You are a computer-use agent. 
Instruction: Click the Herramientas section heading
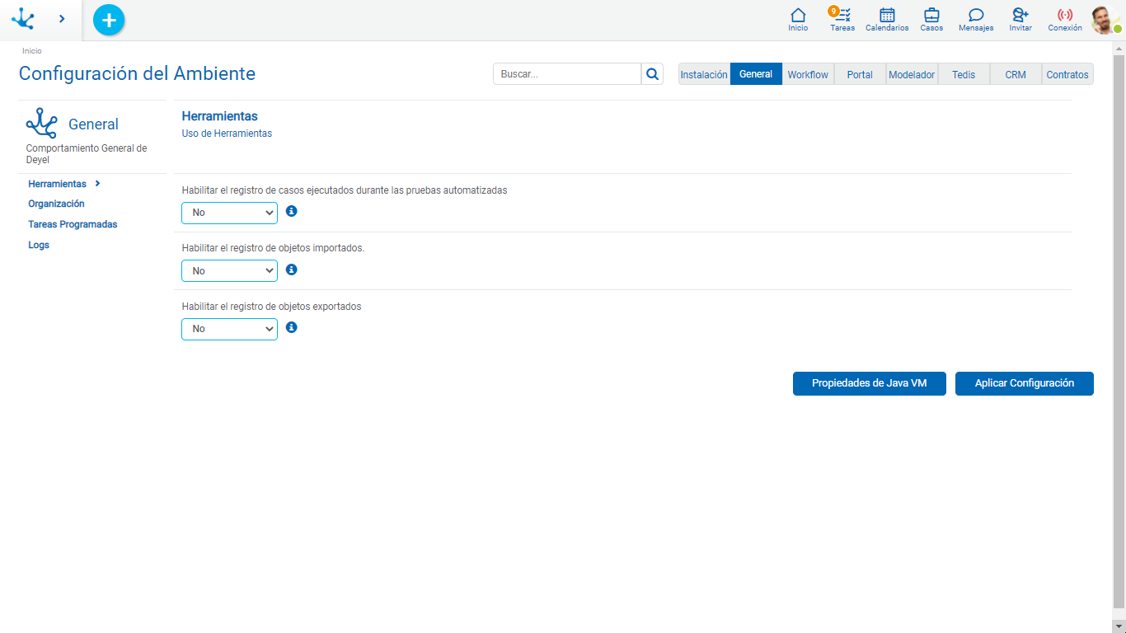[x=219, y=116]
